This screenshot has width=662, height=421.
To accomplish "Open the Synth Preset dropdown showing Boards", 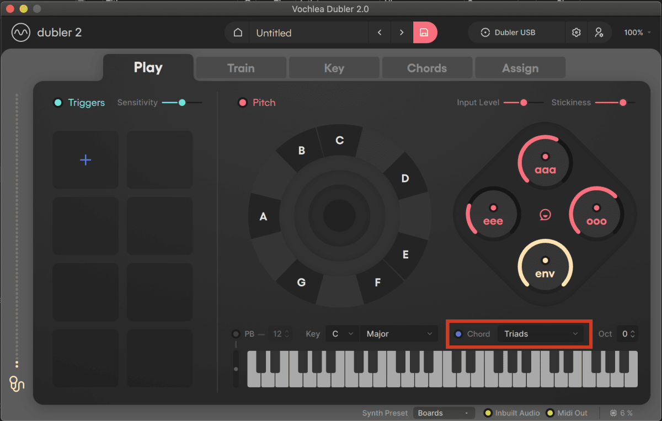I will [444, 412].
